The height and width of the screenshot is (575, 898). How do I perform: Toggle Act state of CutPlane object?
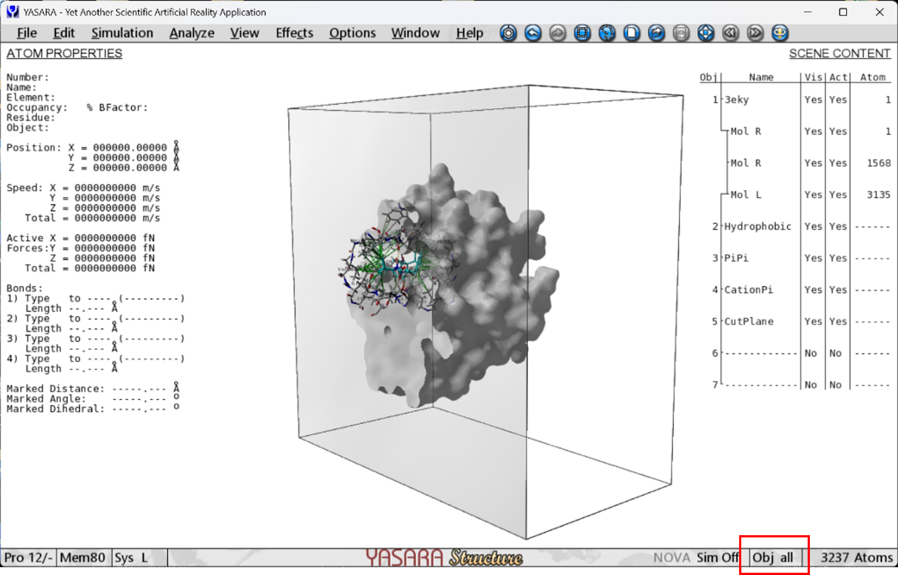838,322
